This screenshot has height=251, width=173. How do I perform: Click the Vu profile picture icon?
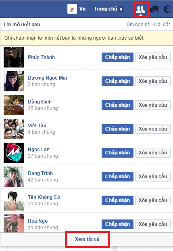[x=72, y=9]
